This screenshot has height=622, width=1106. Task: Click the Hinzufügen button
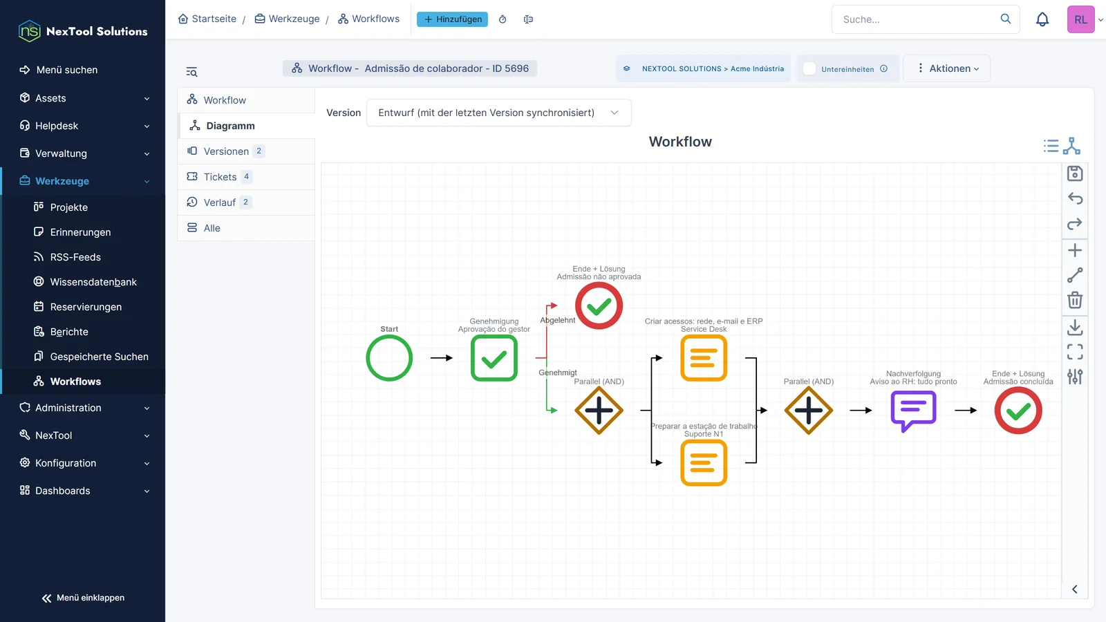452,19
